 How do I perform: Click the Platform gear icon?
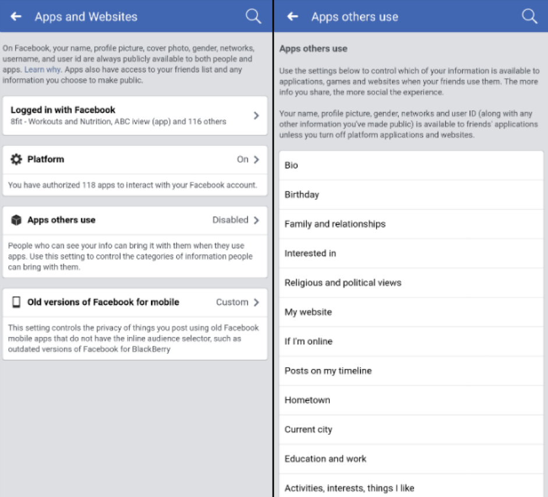16,159
